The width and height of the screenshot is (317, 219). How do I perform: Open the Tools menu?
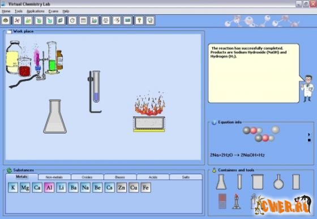click(x=18, y=11)
